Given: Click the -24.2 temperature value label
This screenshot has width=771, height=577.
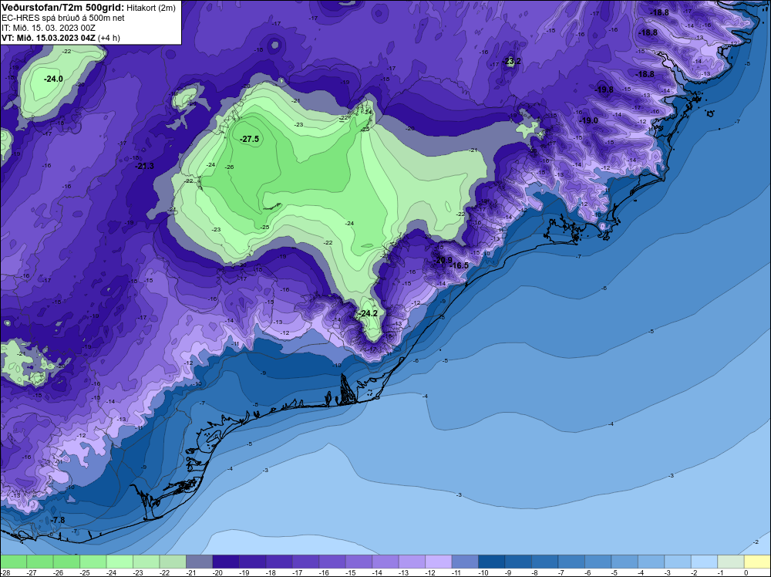Looking at the screenshot, I should (368, 313).
